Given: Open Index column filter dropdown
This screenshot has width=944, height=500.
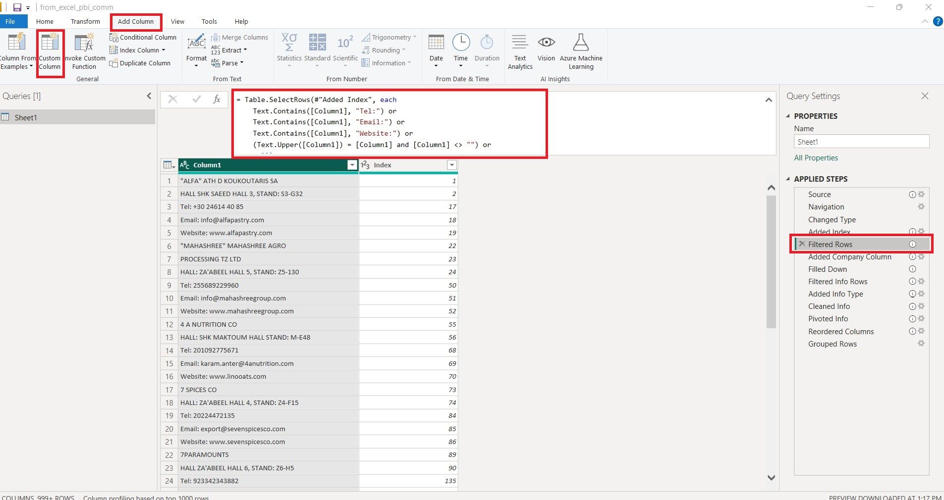Looking at the screenshot, I should (451, 165).
